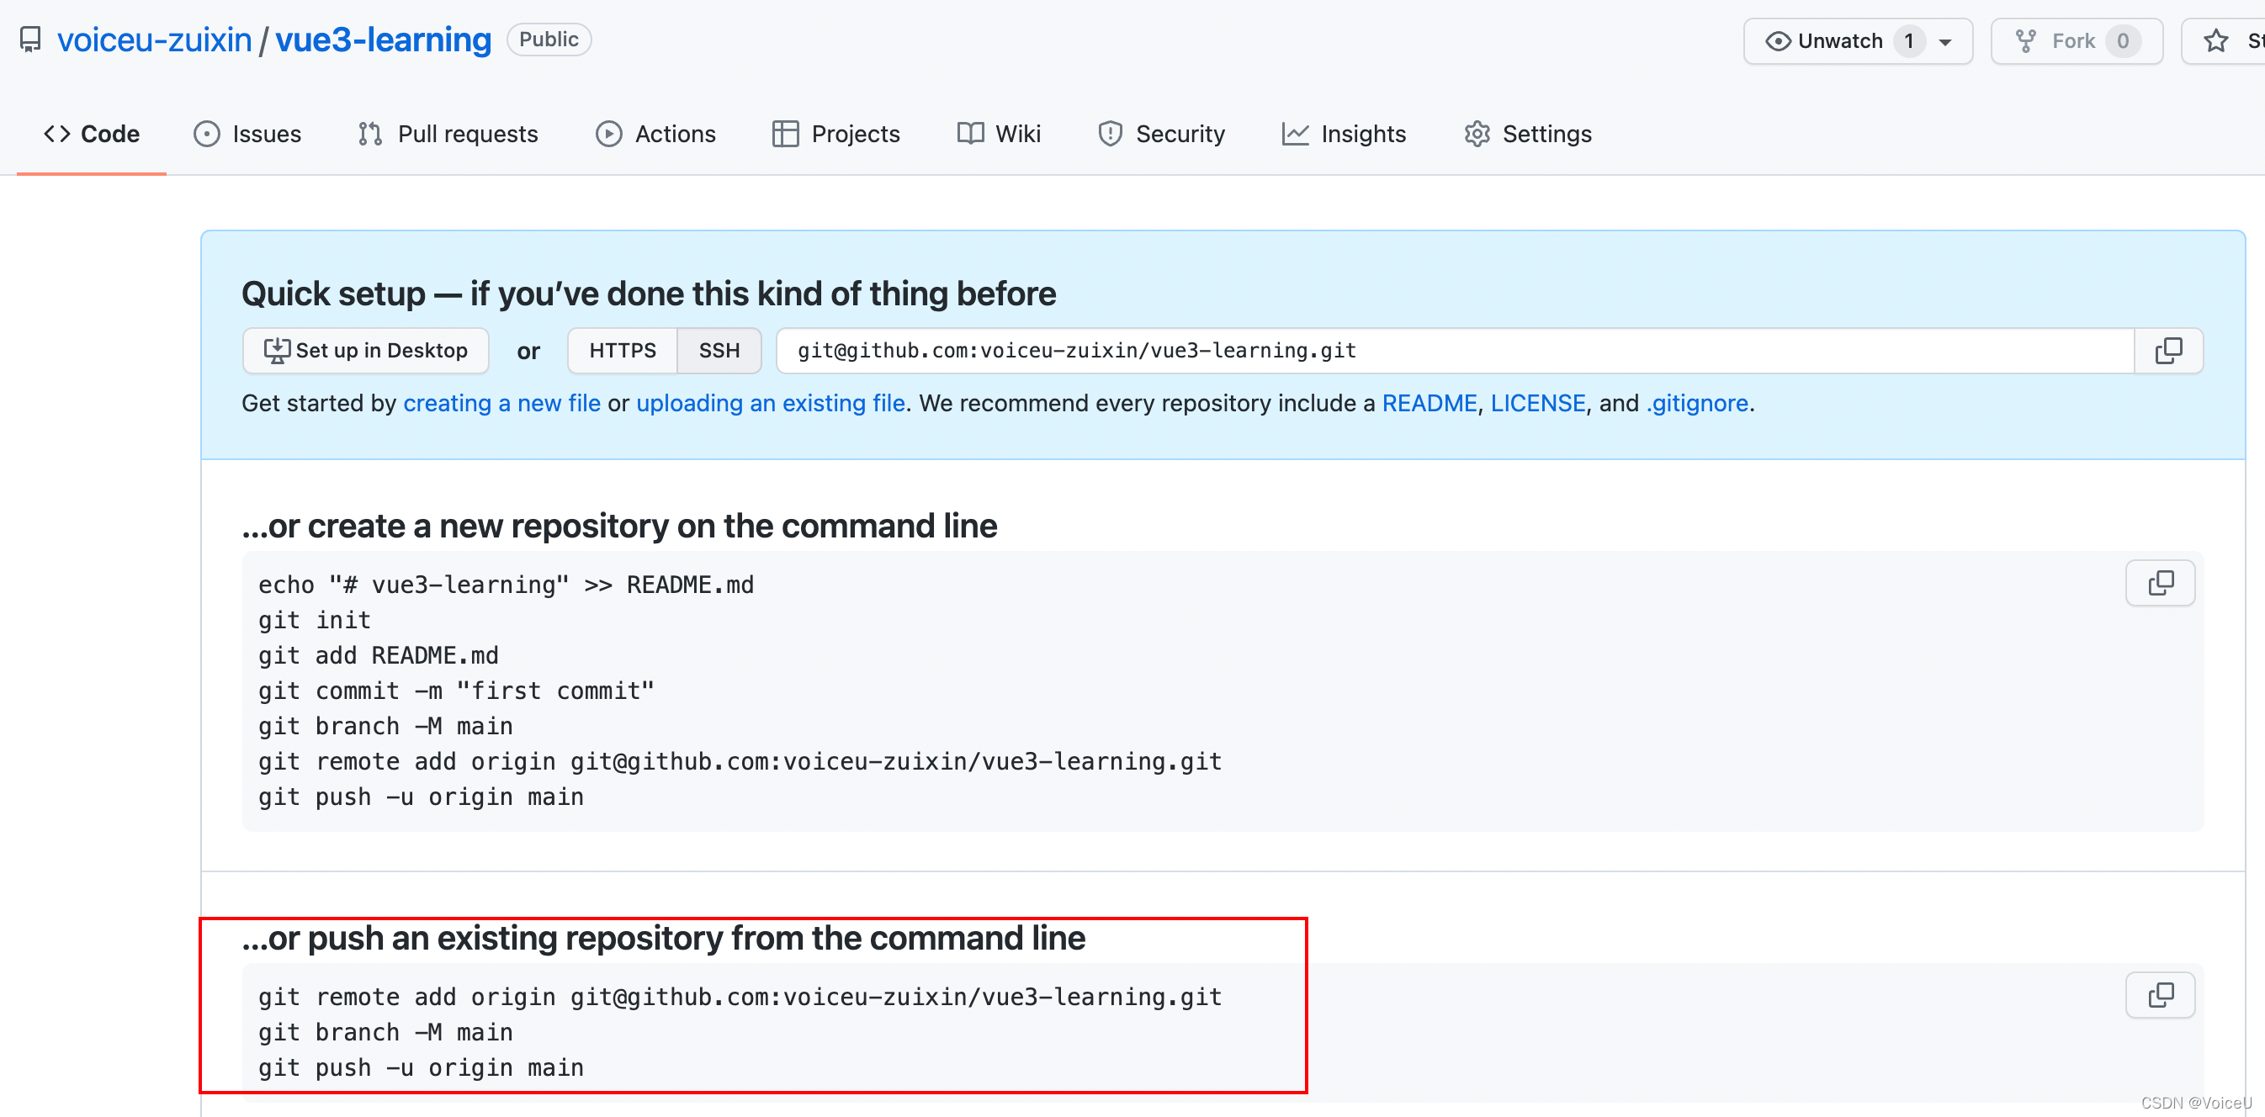Click '...or create a new repository' heading
Screen dimensions: 2265x1117
(619, 526)
